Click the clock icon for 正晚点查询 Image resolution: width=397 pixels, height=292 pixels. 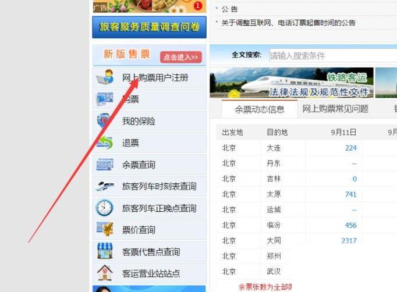coord(104,208)
